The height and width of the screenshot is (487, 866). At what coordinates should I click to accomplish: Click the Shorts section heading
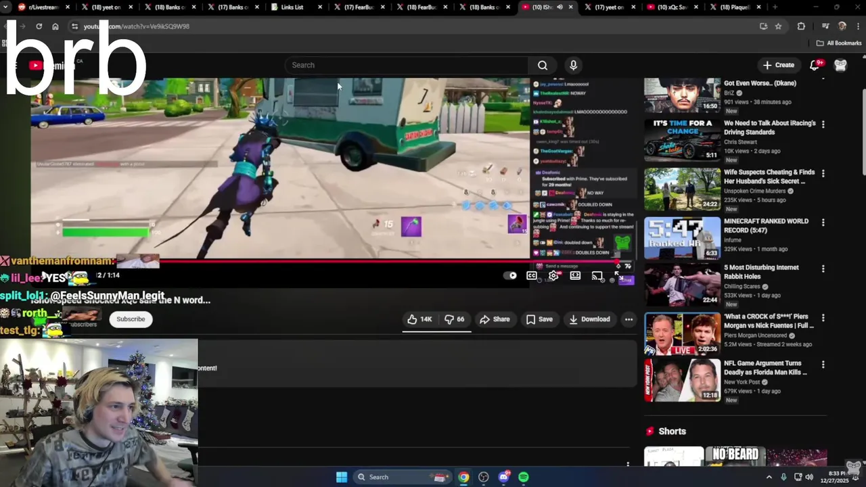(x=672, y=431)
